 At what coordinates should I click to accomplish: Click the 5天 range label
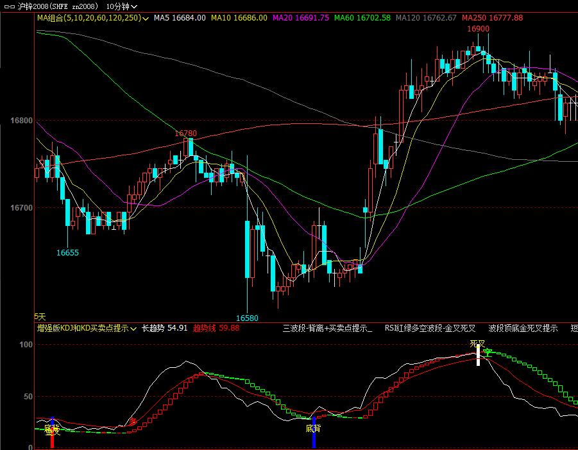[x=40, y=316]
